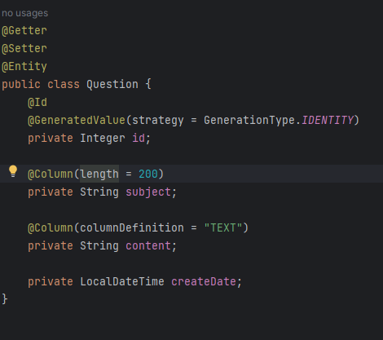Click the yellow lightbulb quick-fix icon
This screenshot has height=340, width=383.
pyautogui.click(x=13, y=171)
